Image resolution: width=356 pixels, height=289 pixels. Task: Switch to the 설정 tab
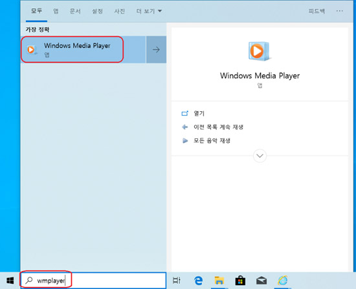(97, 11)
